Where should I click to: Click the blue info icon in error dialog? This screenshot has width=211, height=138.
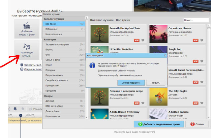click(x=92, y=66)
